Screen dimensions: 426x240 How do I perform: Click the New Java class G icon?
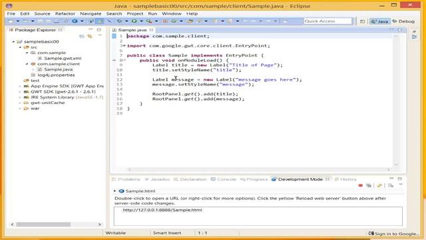pos(174,21)
